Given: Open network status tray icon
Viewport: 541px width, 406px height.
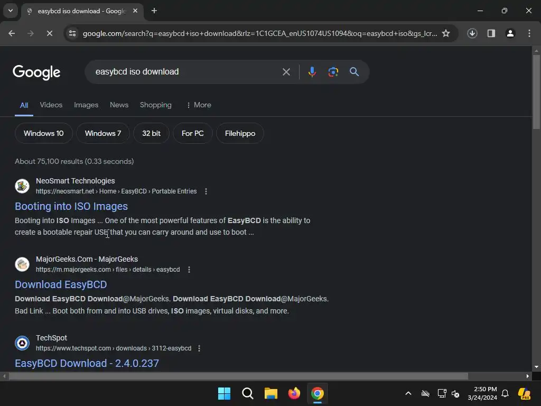Looking at the screenshot, I should coord(442,393).
